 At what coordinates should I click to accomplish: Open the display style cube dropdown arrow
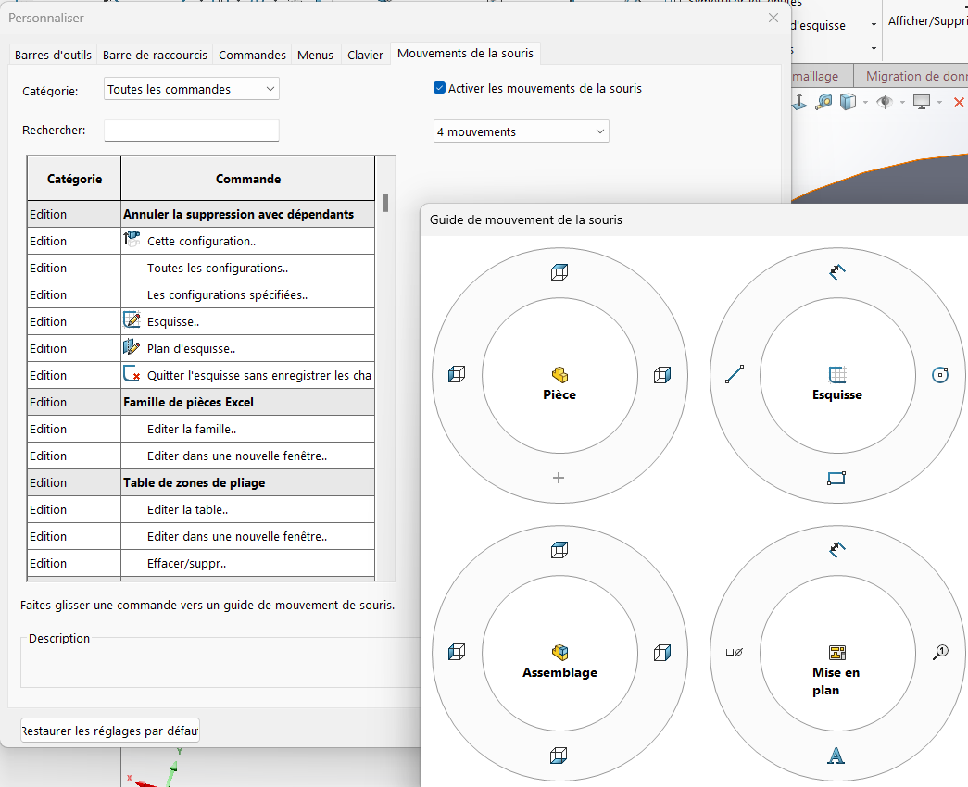[863, 103]
